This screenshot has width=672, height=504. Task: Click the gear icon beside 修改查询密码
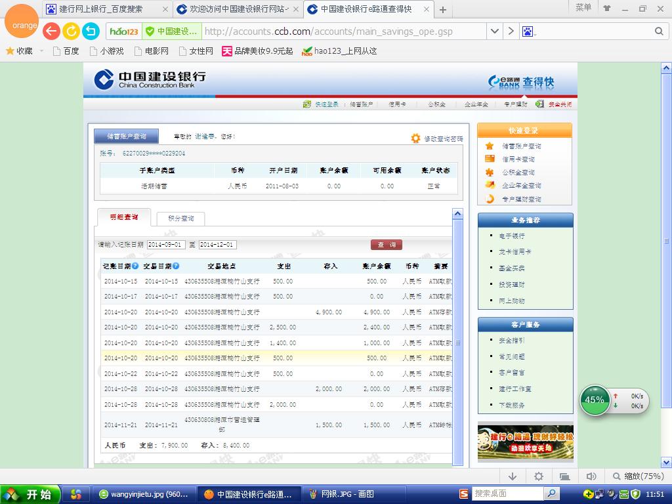tap(415, 138)
